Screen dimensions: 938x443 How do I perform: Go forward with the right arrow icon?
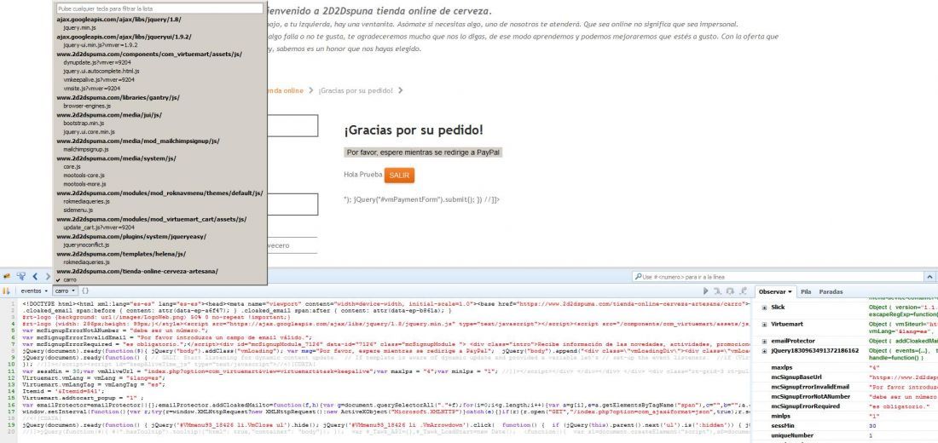pyautogui.click(x=48, y=277)
